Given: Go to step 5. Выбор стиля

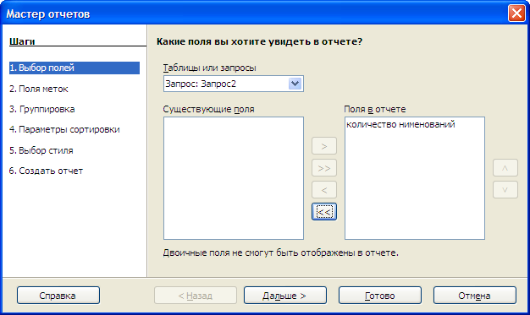Looking at the screenshot, I should (41, 150).
